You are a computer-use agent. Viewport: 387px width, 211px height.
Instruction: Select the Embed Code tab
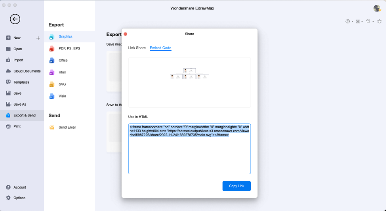pos(160,48)
